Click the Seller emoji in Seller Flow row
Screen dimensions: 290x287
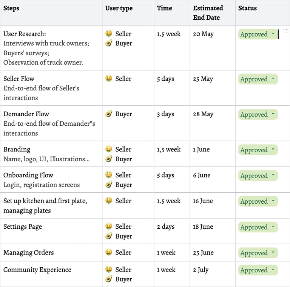[x=109, y=79]
